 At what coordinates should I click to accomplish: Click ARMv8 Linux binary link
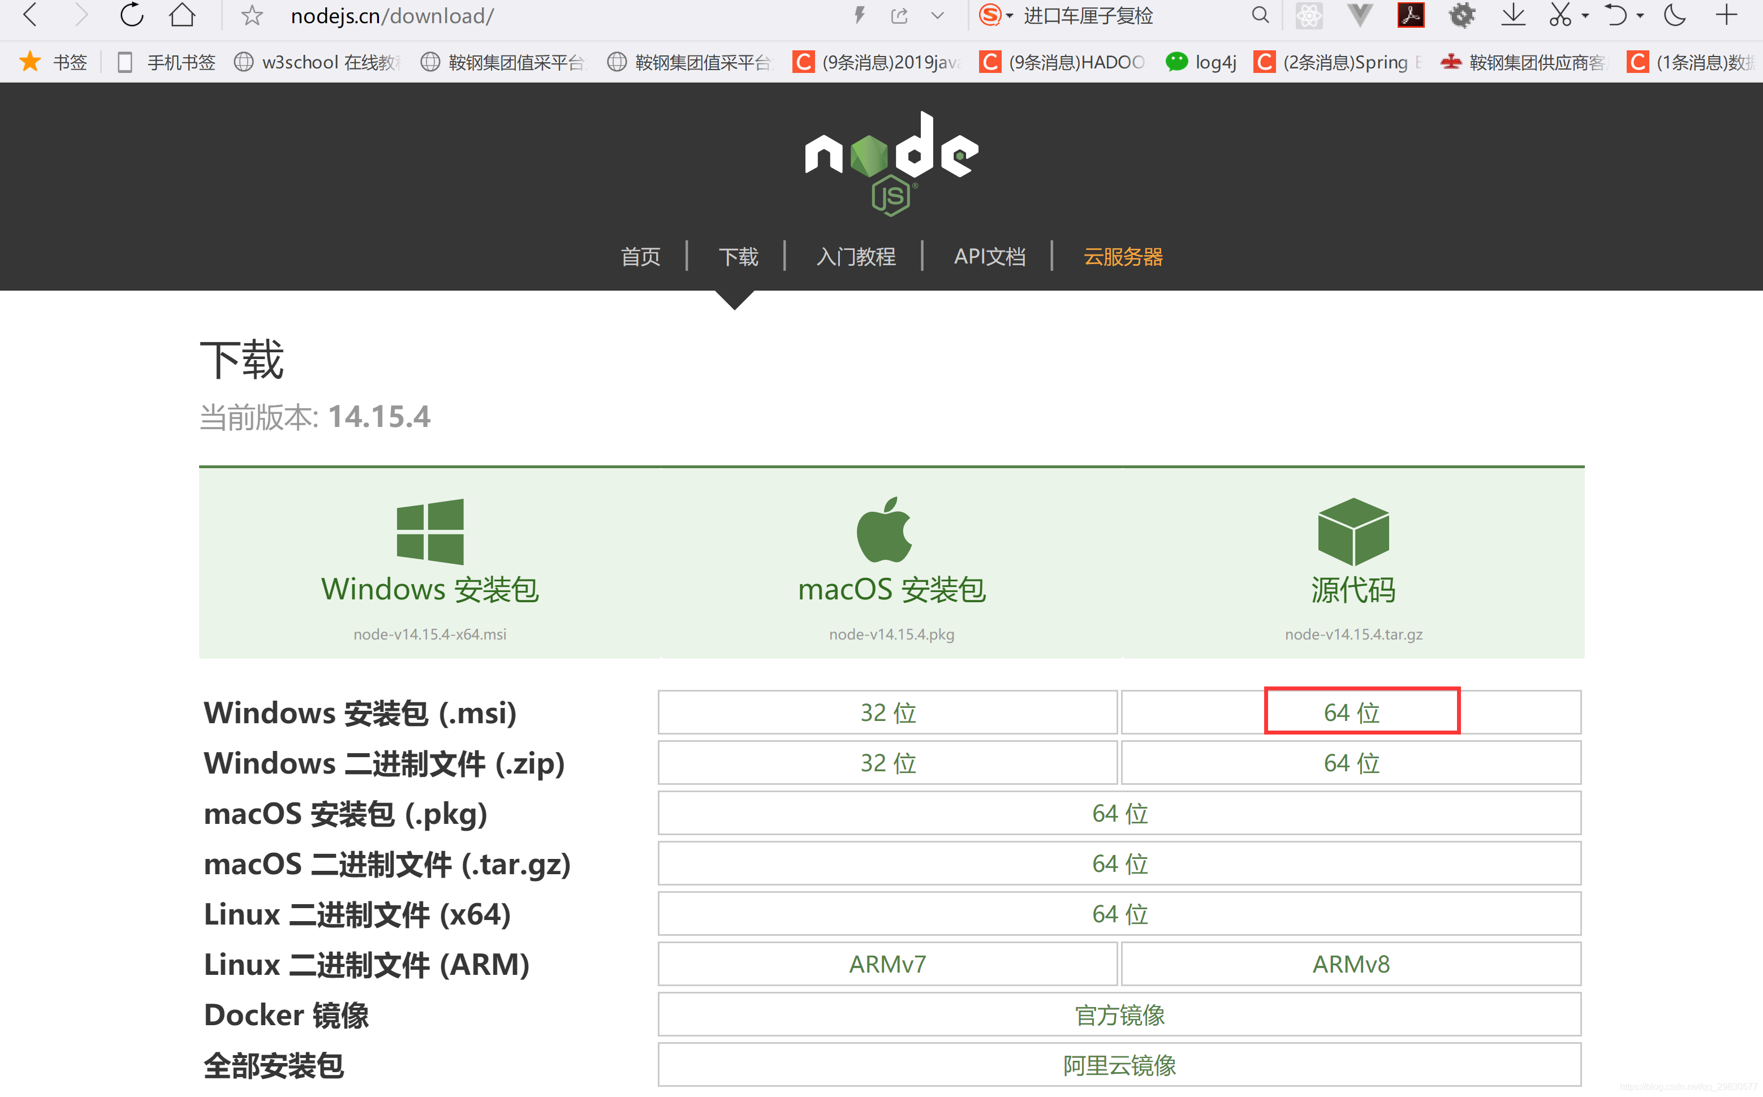tap(1351, 964)
